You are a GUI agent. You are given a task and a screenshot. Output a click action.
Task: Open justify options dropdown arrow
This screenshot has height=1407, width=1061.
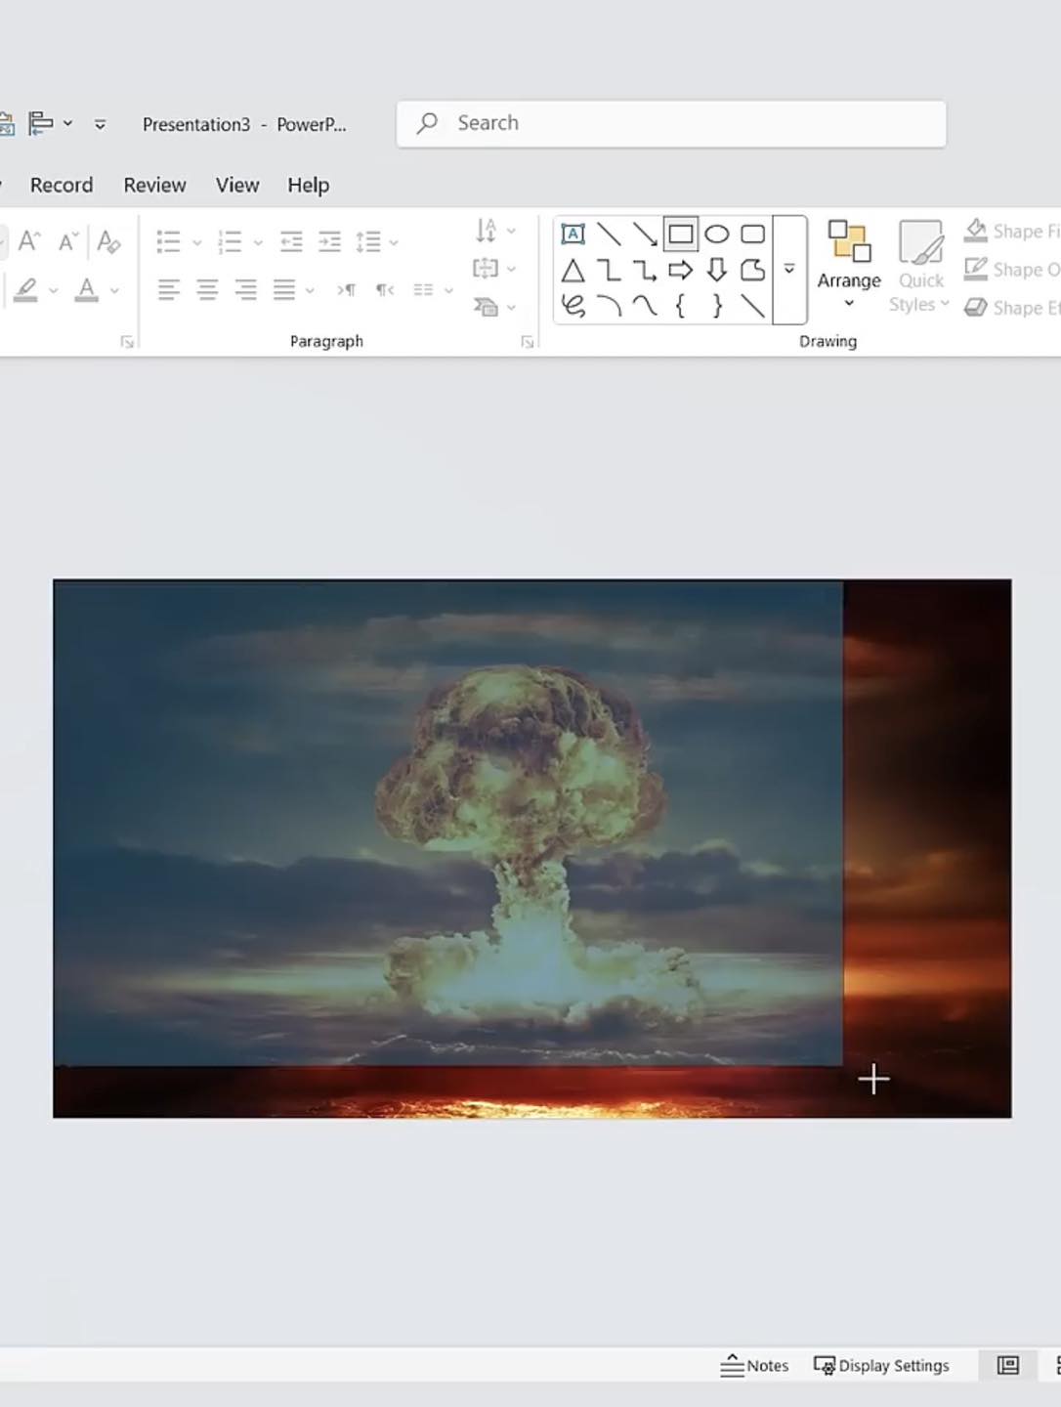[x=310, y=290]
